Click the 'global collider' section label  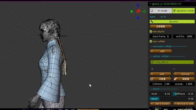(x=161, y=56)
